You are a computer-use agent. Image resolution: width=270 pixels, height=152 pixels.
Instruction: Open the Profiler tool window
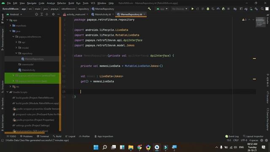pyautogui.click(x=84, y=136)
